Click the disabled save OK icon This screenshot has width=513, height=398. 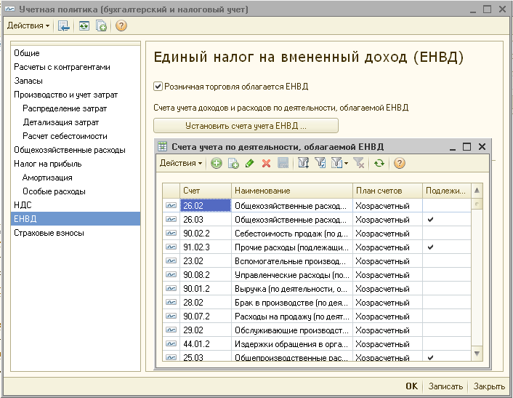point(283,163)
